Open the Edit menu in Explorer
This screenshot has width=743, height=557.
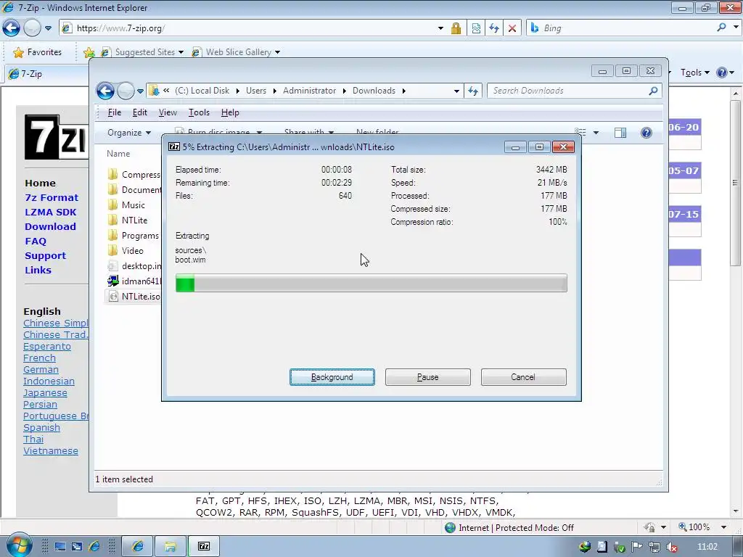[x=140, y=112]
